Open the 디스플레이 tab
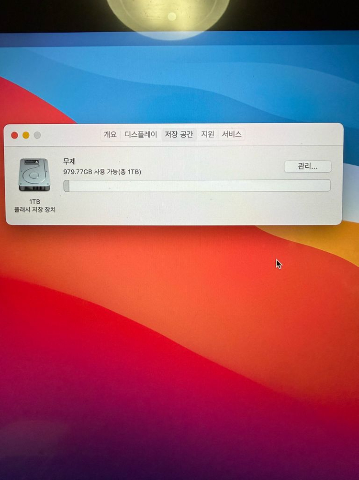 141,134
